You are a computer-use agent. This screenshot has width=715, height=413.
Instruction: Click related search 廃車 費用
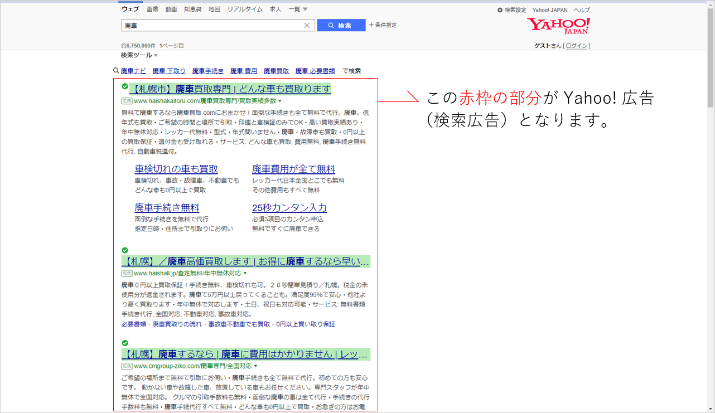tap(244, 71)
